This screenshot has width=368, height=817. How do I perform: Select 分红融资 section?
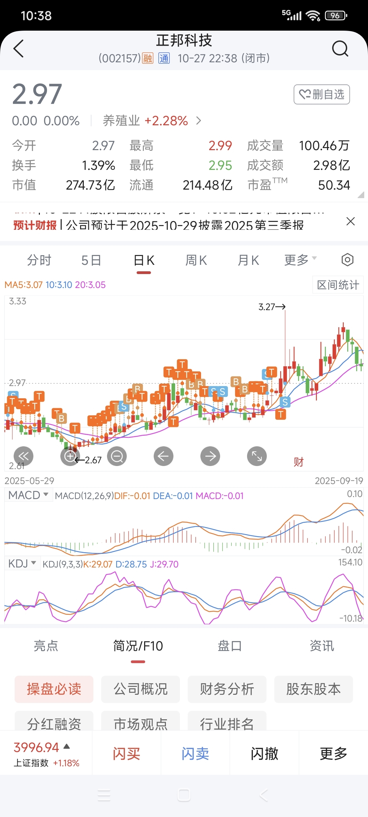click(54, 721)
